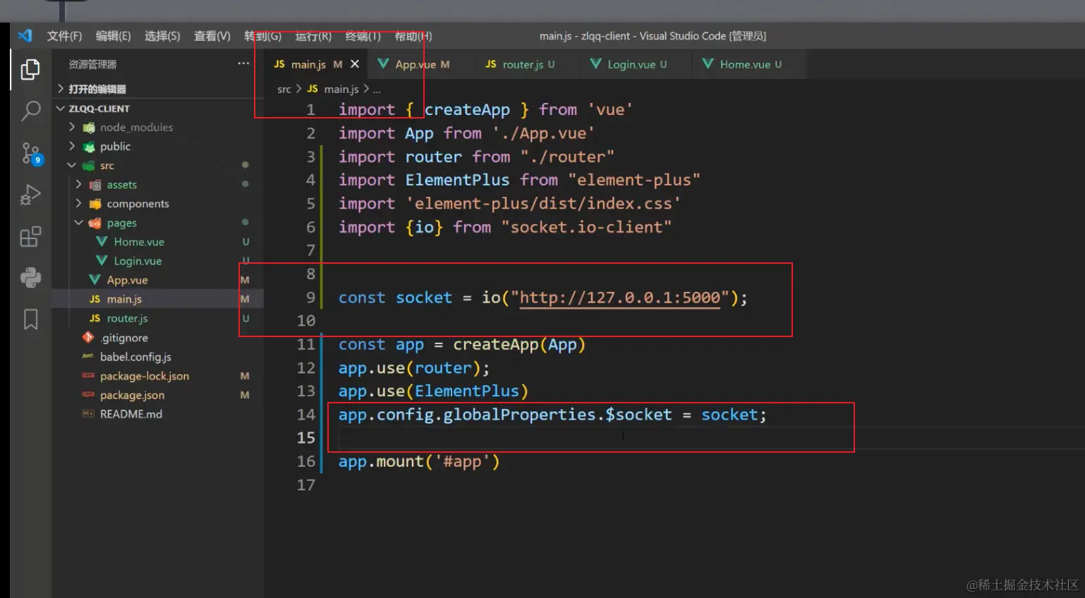Click 'createApp' on line 1
The image size is (1085, 598).
point(467,110)
